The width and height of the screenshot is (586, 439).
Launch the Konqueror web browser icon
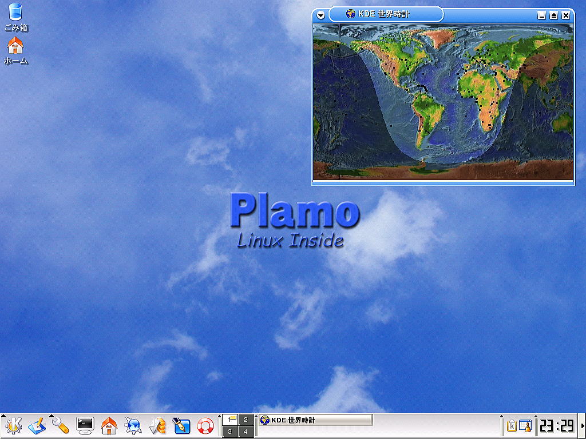click(133, 425)
